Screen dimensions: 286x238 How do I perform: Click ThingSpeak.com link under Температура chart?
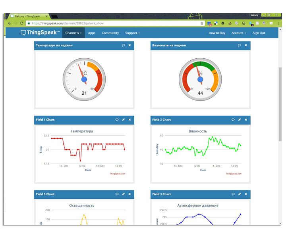pyautogui.click(x=117, y=174)
